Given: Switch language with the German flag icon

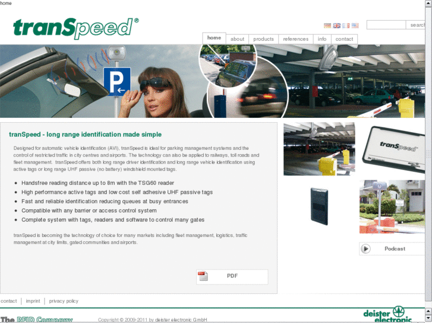Looking at the screenshot, I should coord(327,25).
